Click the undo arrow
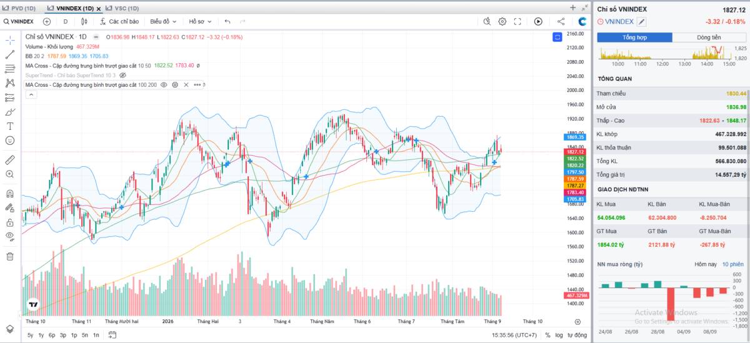750x343 pixels. tap(227, 21)
